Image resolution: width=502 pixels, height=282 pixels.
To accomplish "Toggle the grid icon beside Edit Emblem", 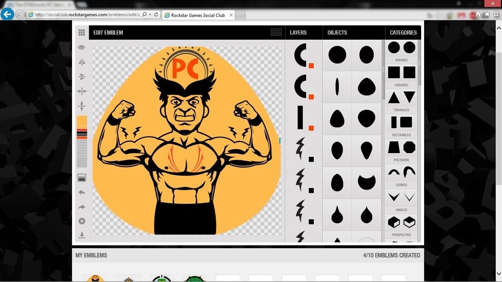I will pos(82,33).
